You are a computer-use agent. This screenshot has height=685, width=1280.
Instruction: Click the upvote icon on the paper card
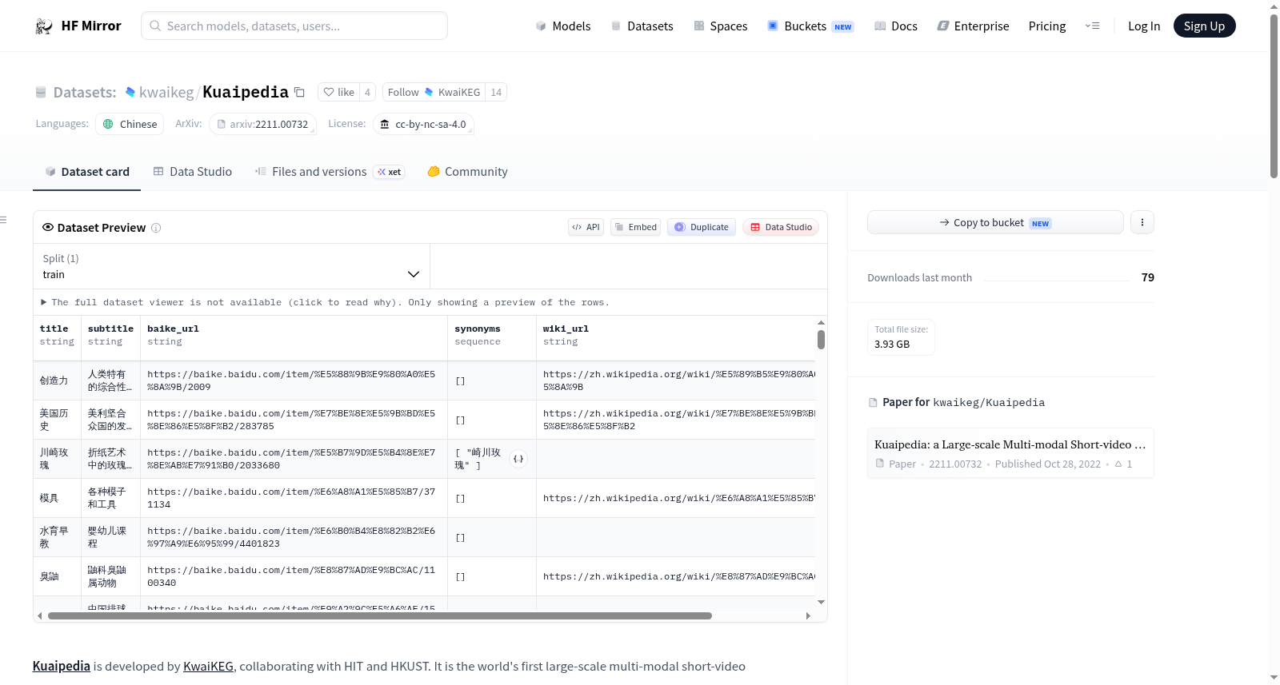(x=1118, y=464)
